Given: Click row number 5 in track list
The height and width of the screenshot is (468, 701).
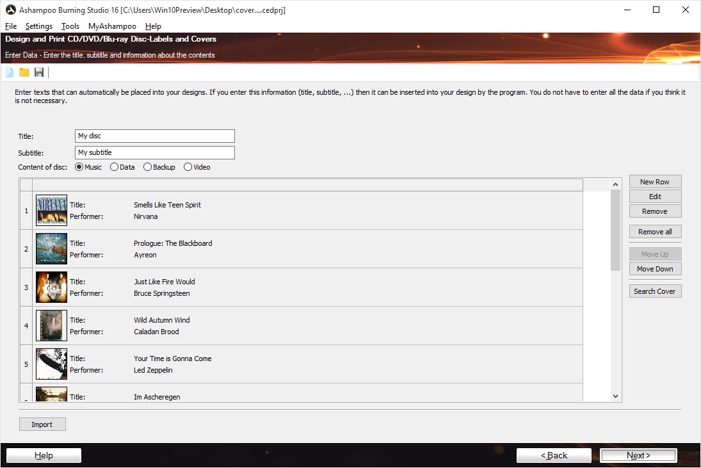Looking at the screenshot, I should click(x=26, y=364).
